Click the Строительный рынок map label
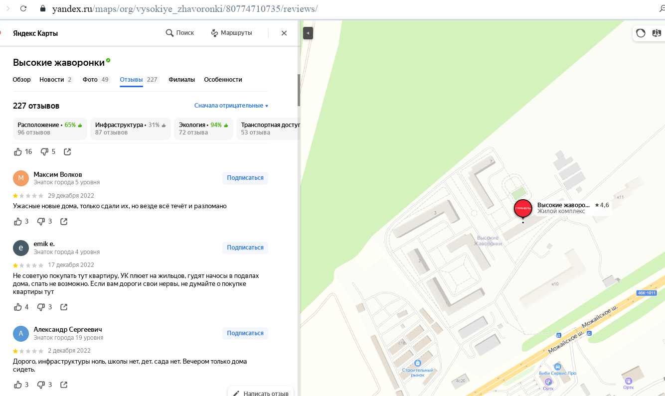 tap(418, 373)
